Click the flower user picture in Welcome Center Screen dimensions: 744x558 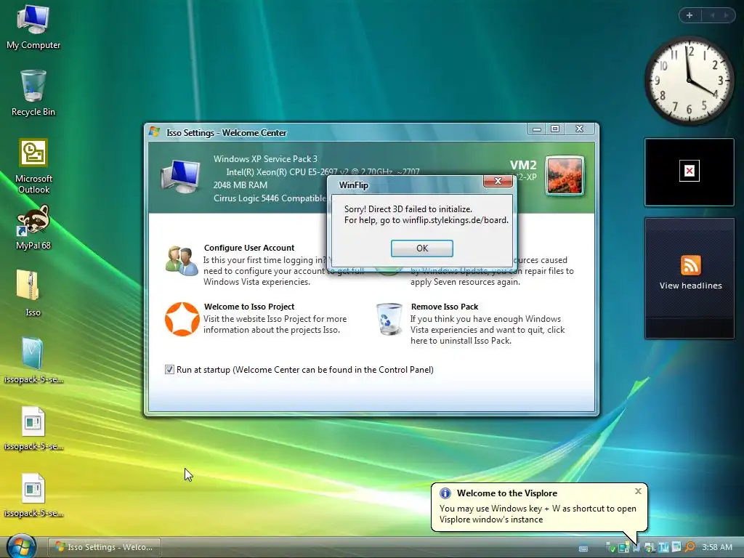click(565, 176)
